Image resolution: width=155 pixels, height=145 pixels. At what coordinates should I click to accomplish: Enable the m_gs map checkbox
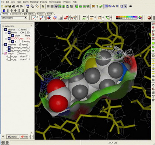click(9, 56)
